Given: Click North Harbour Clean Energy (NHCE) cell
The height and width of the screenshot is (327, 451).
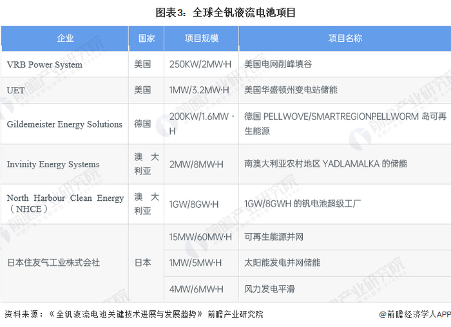Looking at the screenshot, I should [65, 203].
